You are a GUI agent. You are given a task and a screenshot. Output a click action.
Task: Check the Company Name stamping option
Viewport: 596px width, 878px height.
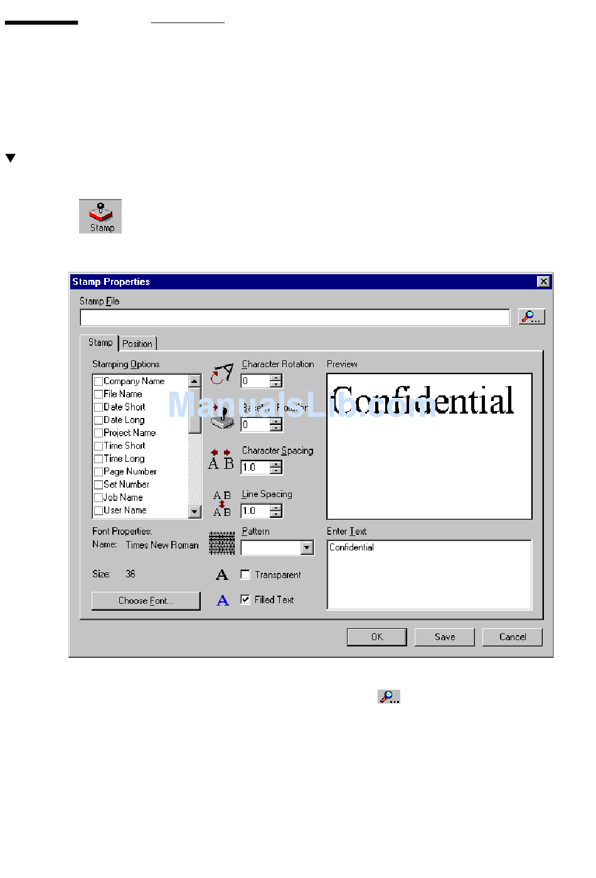98,382
